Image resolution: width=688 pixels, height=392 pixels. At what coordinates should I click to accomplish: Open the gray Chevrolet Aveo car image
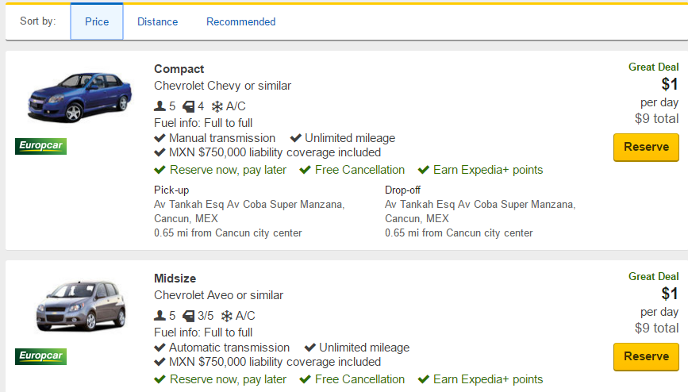click(x=81, y=306)
